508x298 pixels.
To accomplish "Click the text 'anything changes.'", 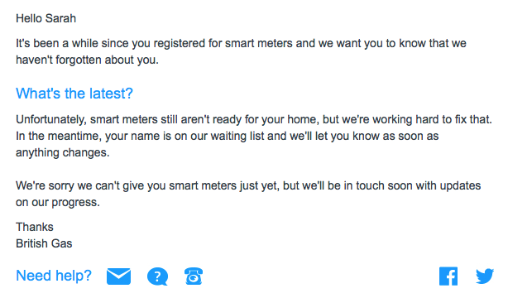I will click(63, 152).
